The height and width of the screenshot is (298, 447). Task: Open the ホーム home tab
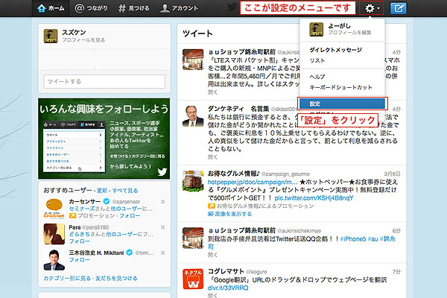[x=51, y=8]
